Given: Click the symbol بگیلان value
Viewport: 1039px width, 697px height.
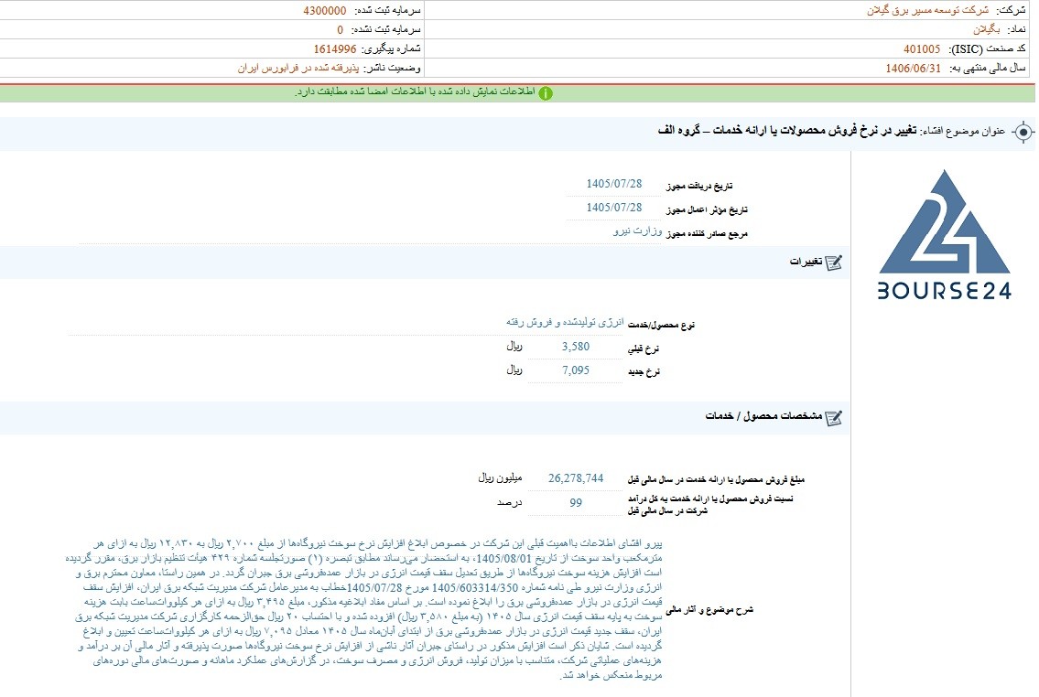Looking at the screenshot, I should (x=986, y=30).
